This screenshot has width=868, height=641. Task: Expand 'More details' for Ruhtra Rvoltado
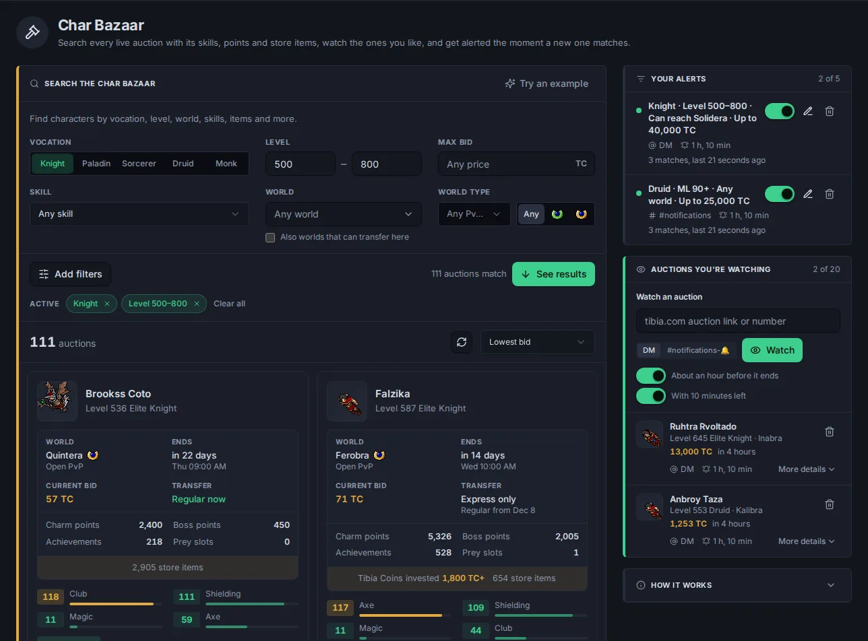tap(807, 469)
